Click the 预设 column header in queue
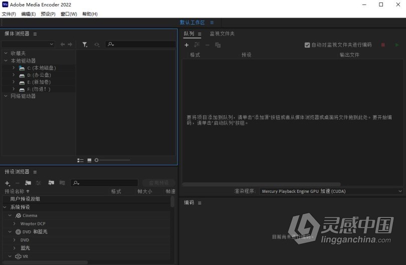The image size is (406, 265). [246, 55]
